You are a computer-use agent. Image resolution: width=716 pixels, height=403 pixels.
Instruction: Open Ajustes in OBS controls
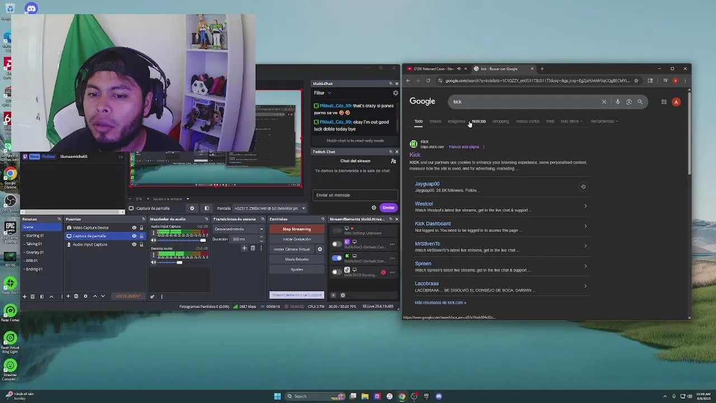tap(296, 269)
